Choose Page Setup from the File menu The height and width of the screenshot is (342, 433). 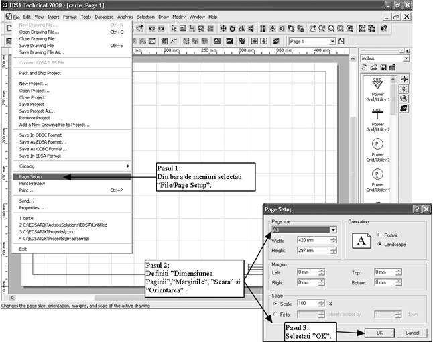[32, 177]
